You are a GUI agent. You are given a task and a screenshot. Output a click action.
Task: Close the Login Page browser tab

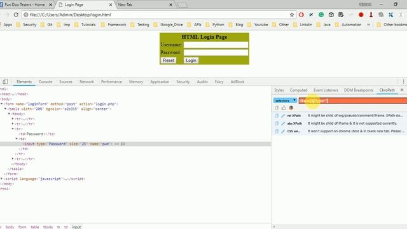point(111,4)
